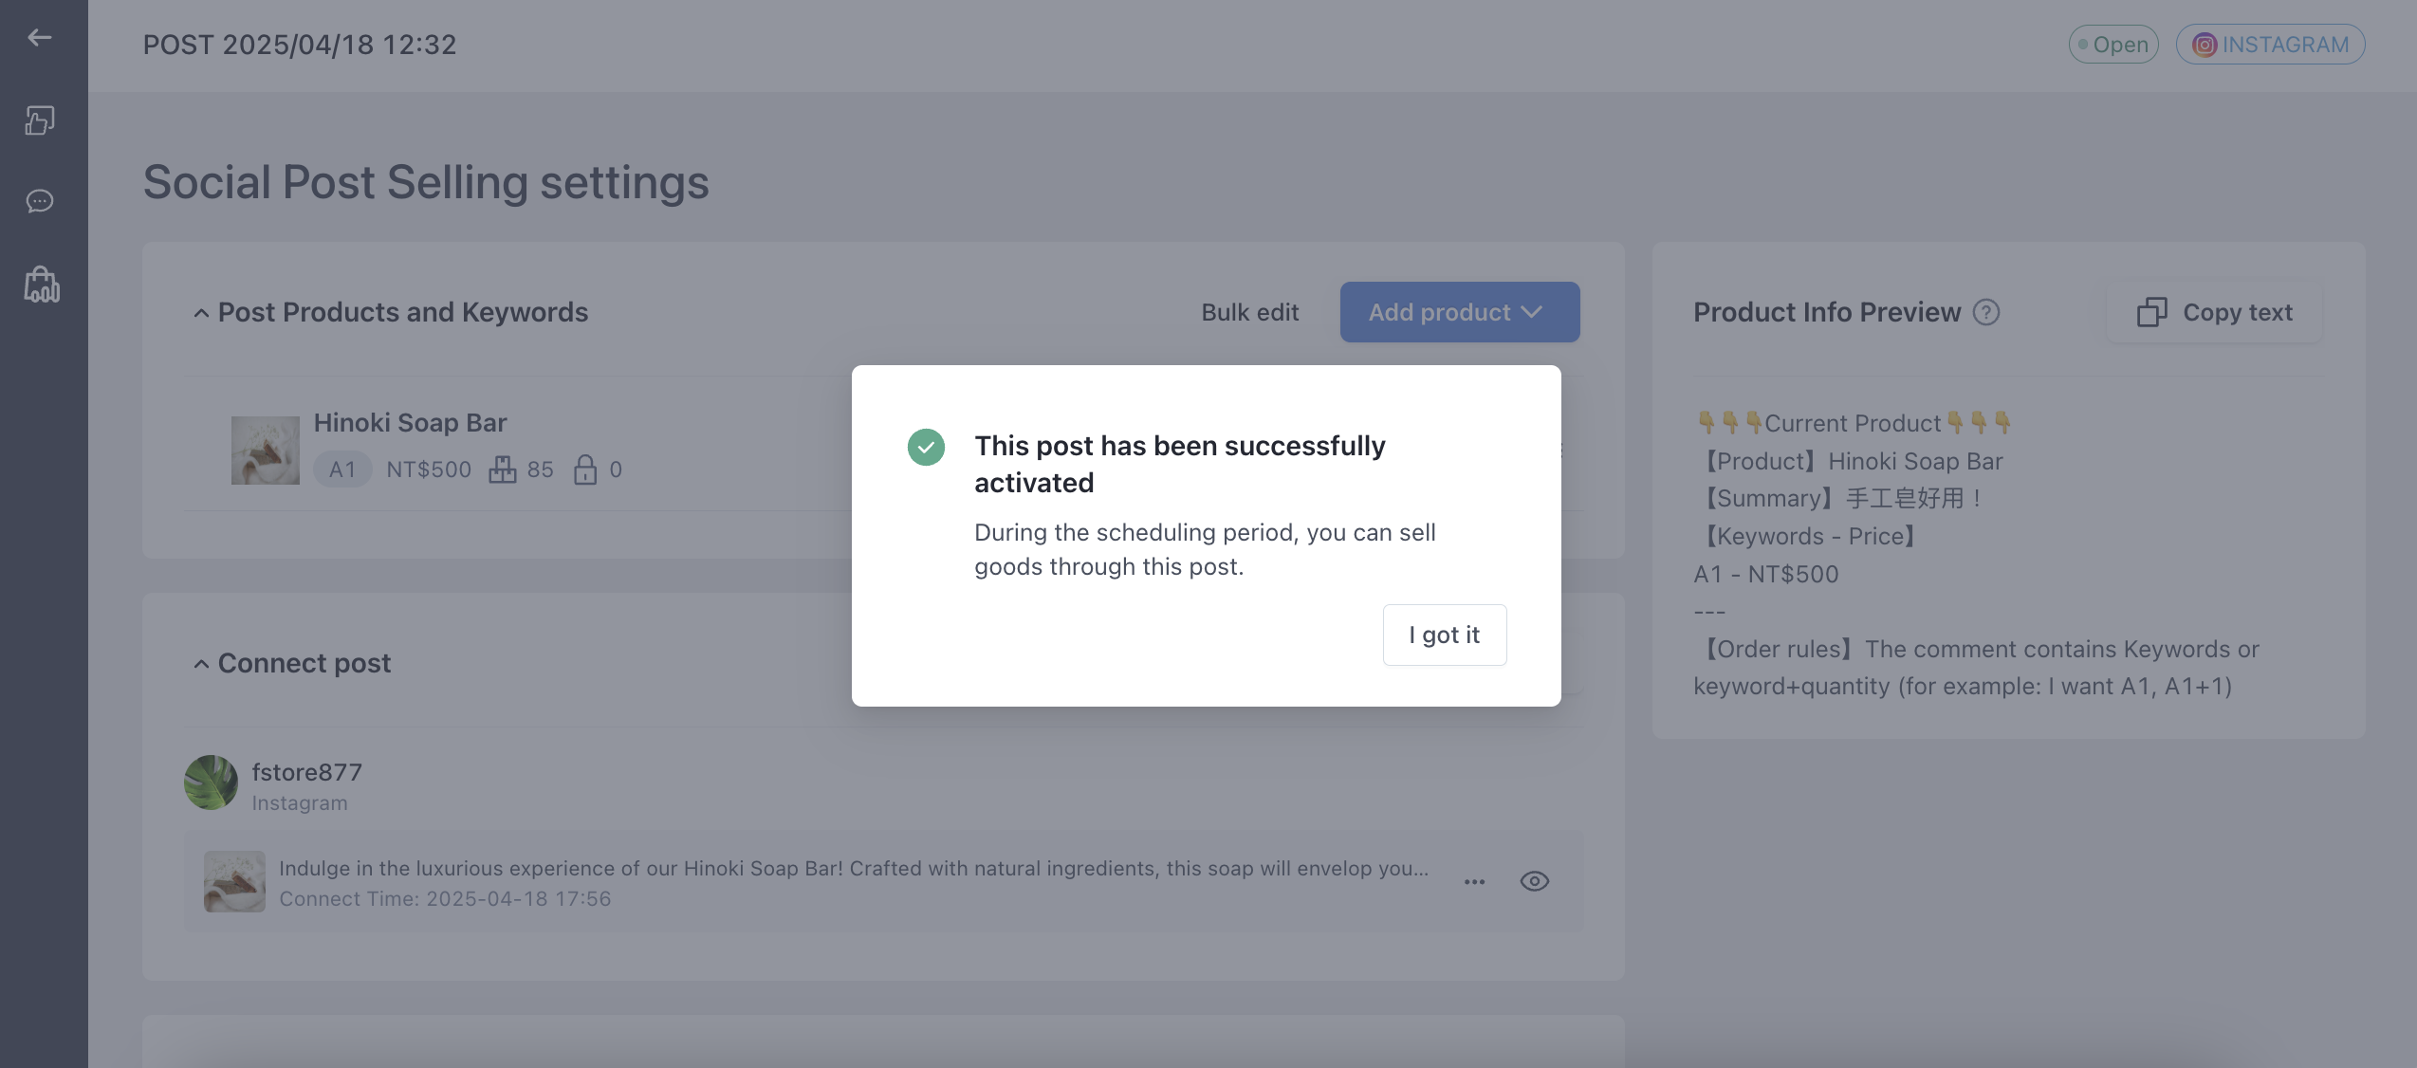Click the A1 keyword tag
Image resolution: width=2417 pixels, height=1068 pixels.
click(x=342, y=470)
